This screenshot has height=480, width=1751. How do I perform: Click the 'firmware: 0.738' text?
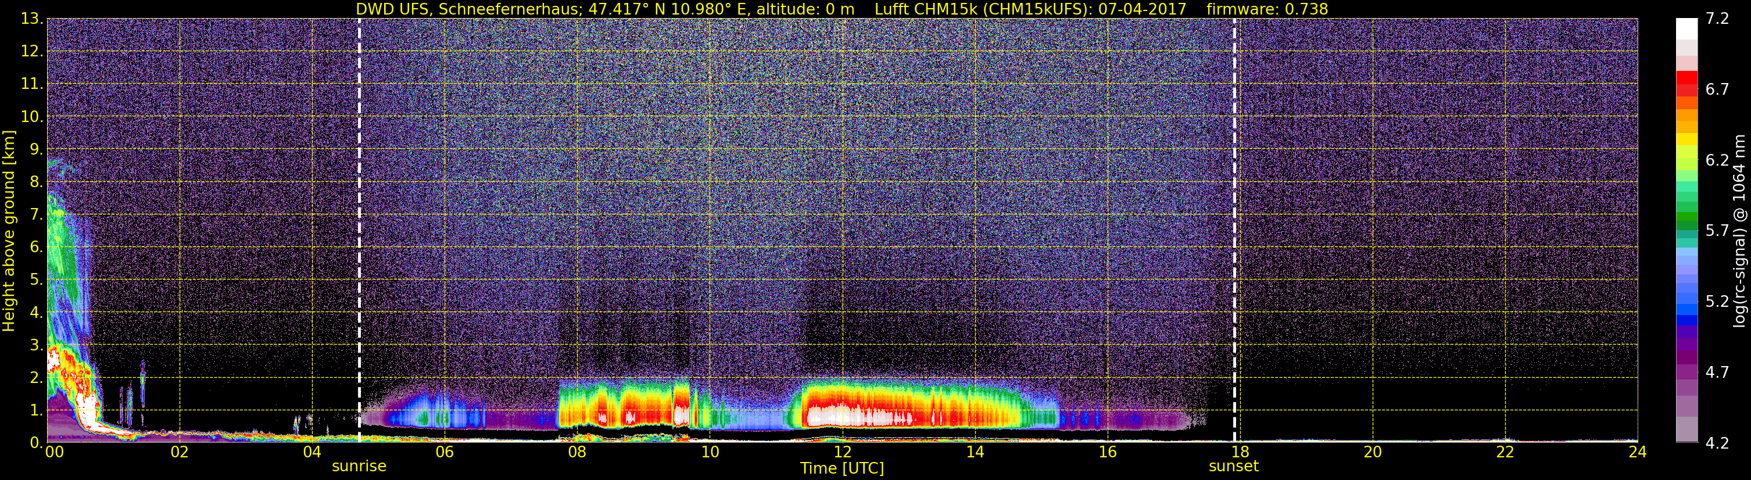coord(1267,9)
